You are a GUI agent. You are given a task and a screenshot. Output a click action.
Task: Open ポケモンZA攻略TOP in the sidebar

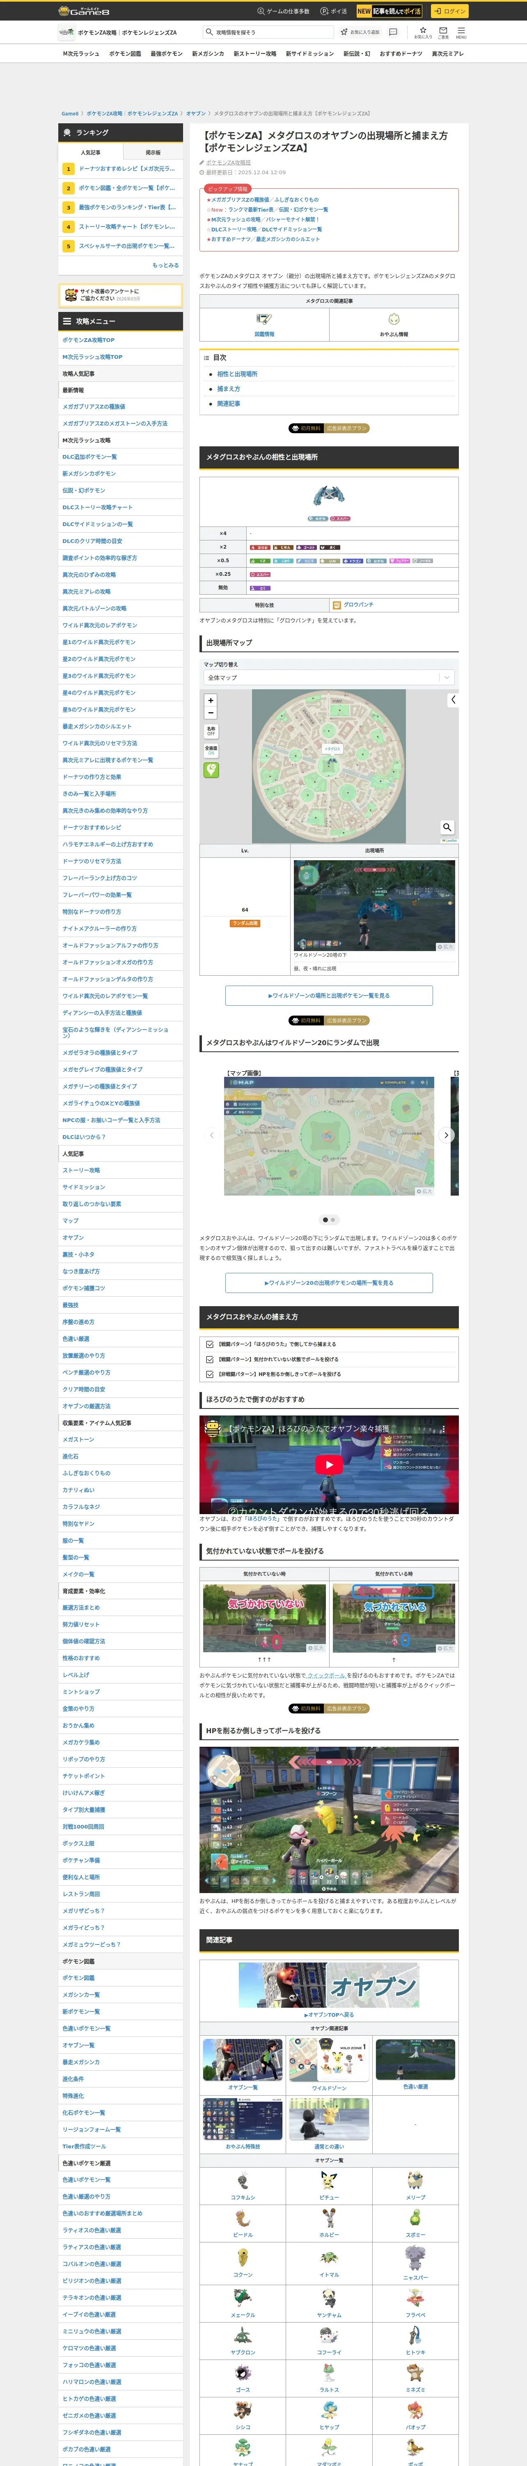[121, 340]
